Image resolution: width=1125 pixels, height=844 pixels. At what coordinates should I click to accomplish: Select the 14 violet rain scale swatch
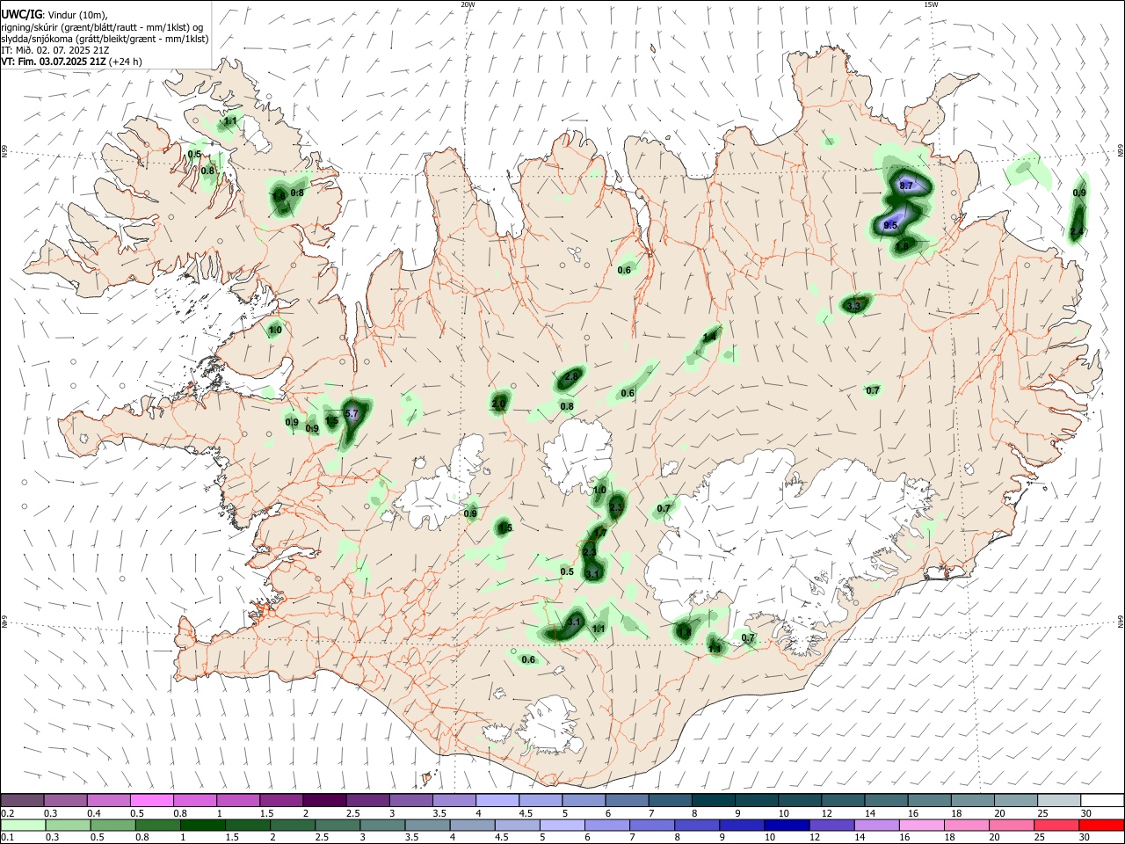(875, 825)
